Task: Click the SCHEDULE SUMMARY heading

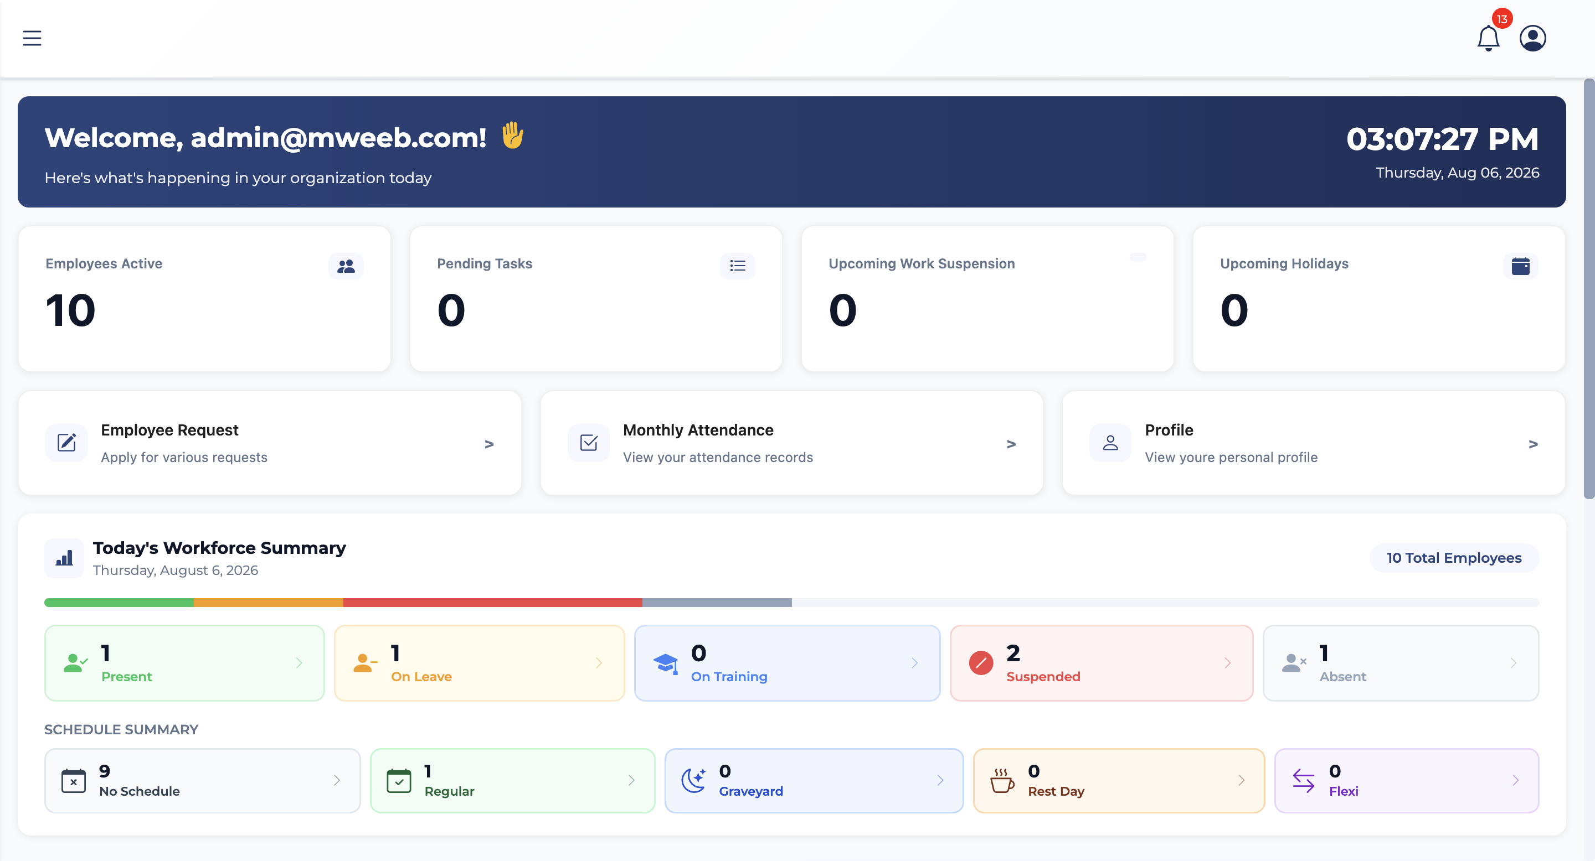Action: [121, 730]
